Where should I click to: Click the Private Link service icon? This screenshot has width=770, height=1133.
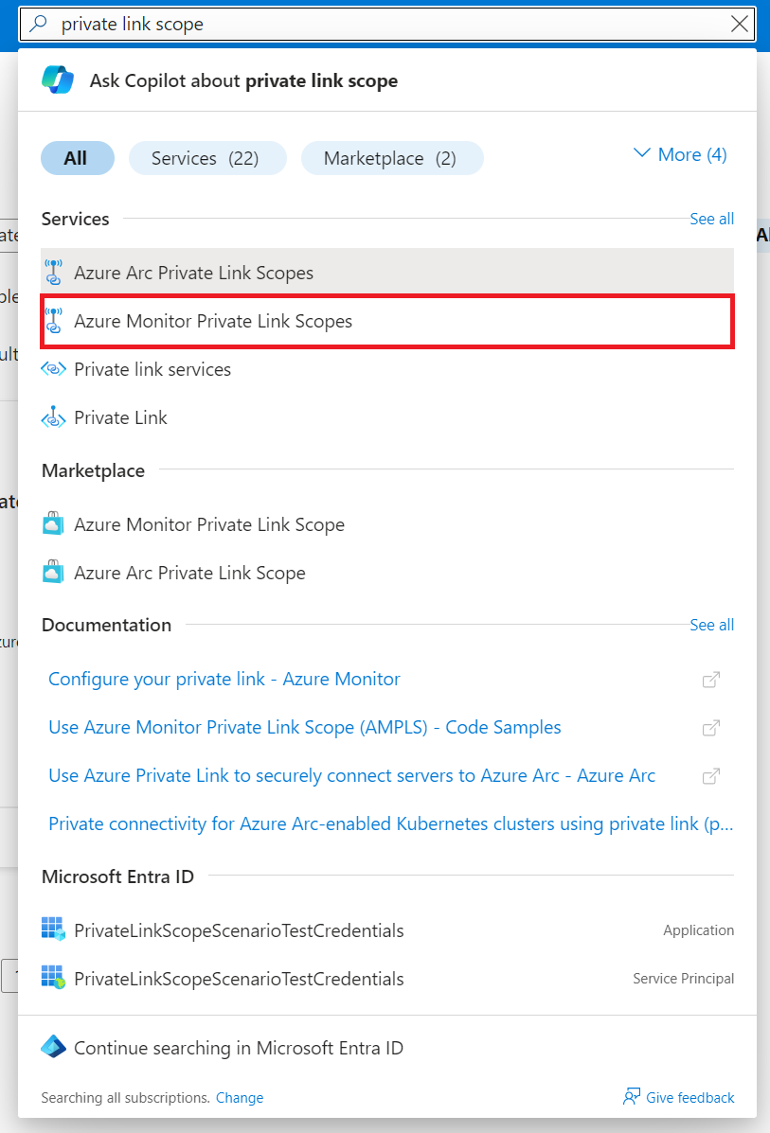coord(54,417)
